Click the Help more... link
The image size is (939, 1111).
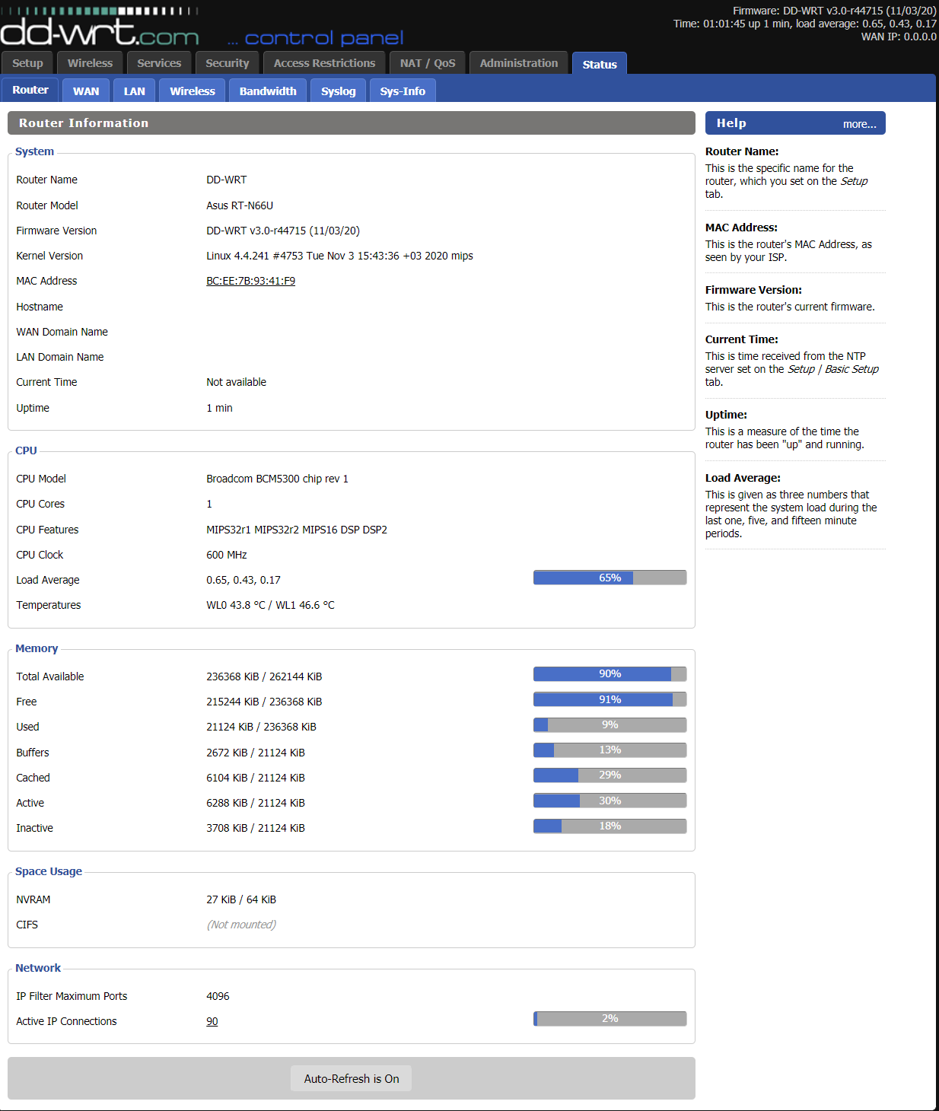click(x=859, y=124)
